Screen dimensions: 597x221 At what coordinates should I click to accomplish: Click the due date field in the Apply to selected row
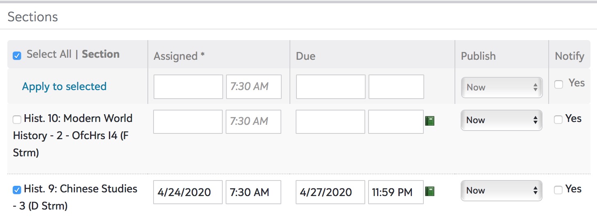pos(330,87)
